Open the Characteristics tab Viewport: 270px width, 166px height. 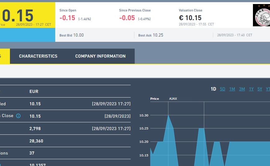coord(38,56)
